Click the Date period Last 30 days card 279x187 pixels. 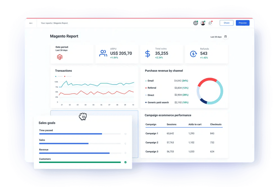[x=72, y=54]
